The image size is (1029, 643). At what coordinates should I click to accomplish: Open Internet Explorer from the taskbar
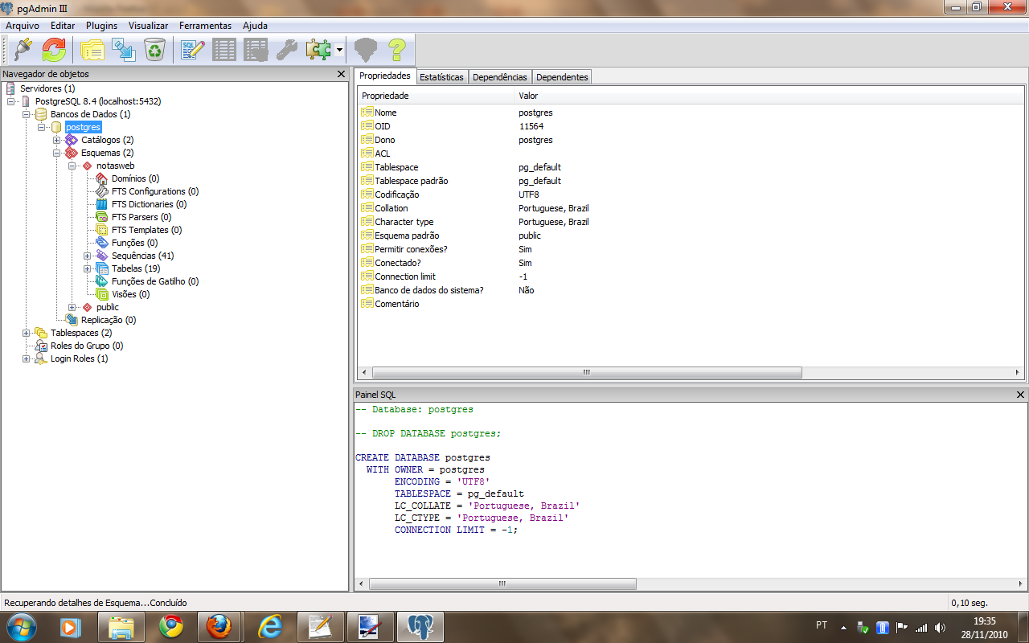[269, 626]
